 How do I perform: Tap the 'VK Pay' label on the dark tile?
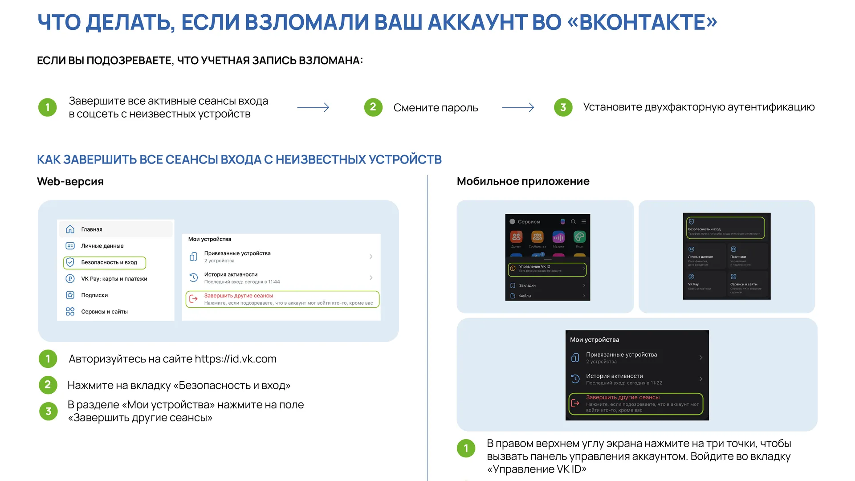pos(693,284)
